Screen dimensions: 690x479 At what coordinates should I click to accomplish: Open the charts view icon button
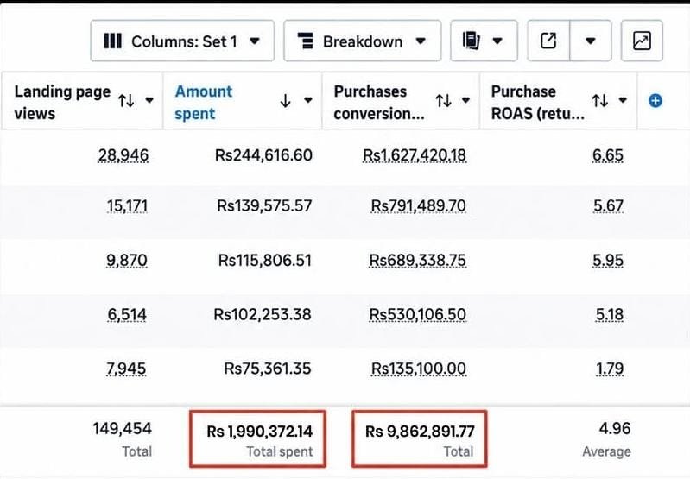(x=642, y=41)
